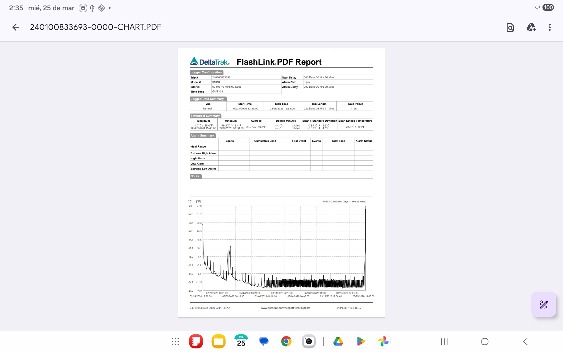Open the Camera app in the taskbar
The image size is (563, 352).
(x=309, y=341)
